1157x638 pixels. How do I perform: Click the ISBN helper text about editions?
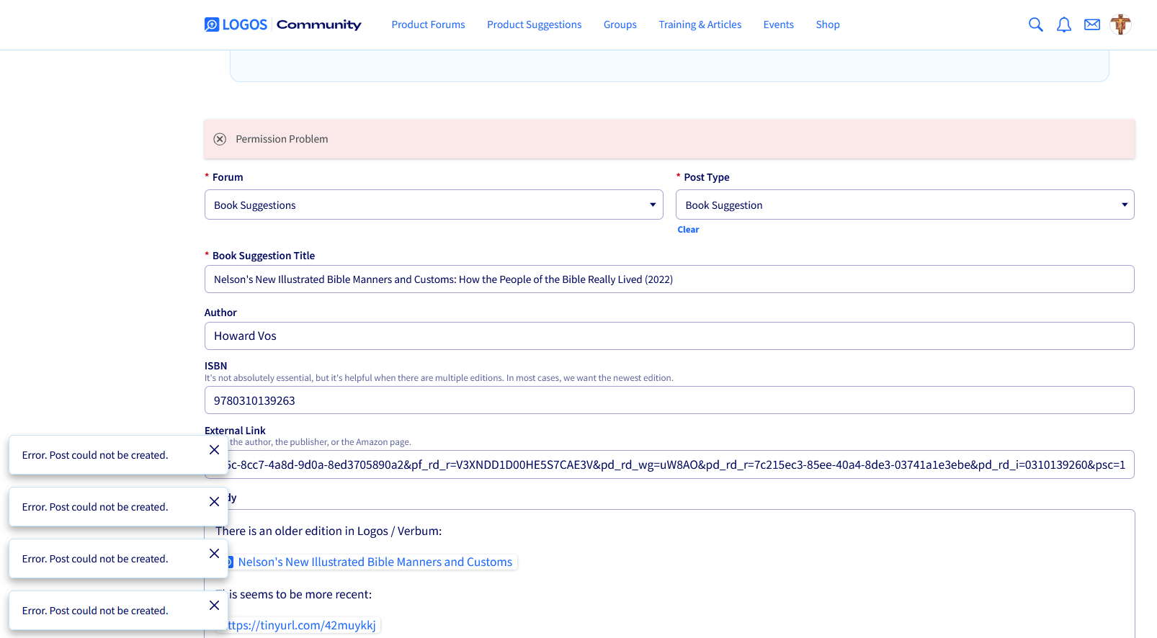[x=439, y=378]
